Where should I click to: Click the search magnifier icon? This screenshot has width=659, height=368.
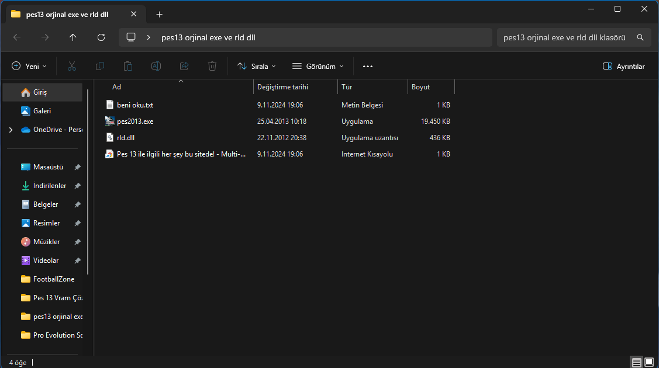click(x=640, y=37)
